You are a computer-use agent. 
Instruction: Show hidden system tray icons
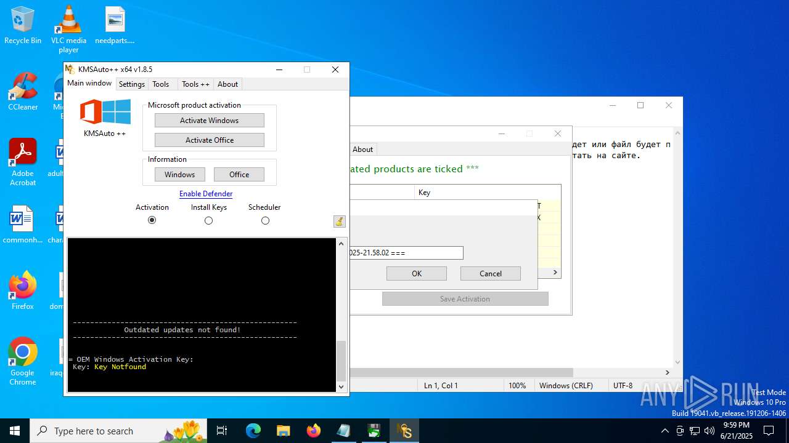[x=664, y=431]
